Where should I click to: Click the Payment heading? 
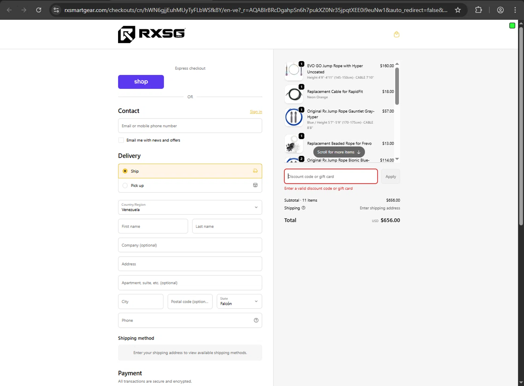pos(130,373)
